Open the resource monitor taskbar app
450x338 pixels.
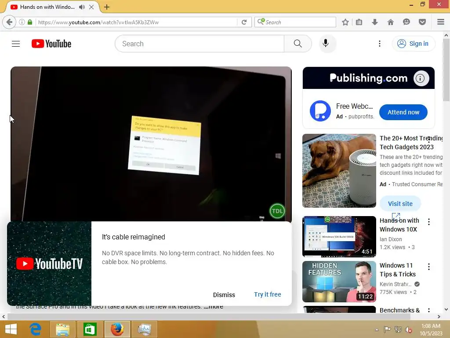(144, 329)
